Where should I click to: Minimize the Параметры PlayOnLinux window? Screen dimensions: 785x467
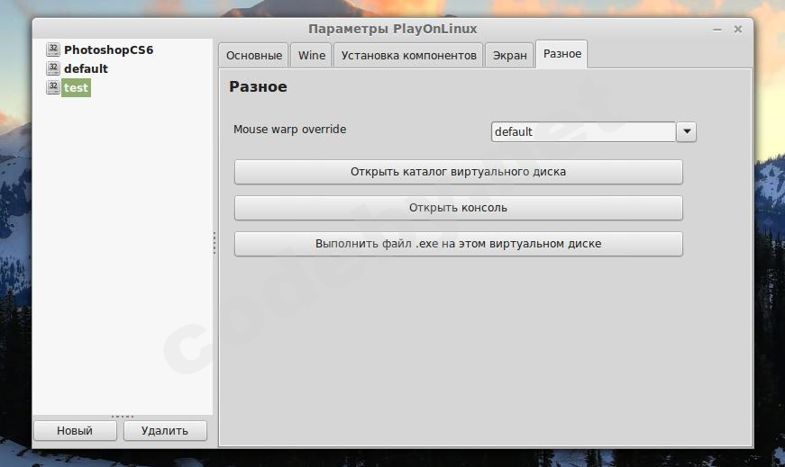point(717,30)
